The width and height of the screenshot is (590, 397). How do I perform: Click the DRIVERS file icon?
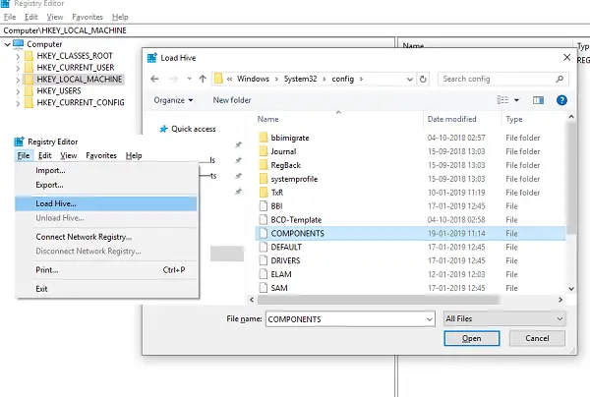click(264, 260)
